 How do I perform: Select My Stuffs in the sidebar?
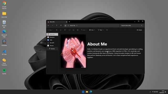tap(52, 43)
